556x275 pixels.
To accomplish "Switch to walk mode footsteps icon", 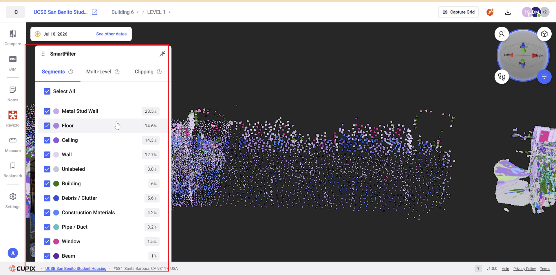I will 502,77.
